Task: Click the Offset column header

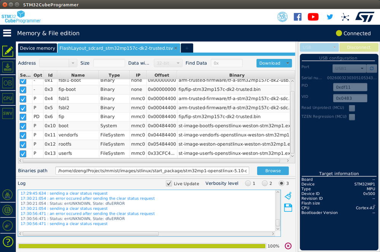Action: 162,75
